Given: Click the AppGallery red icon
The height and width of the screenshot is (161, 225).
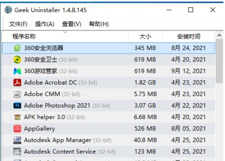Looking at the screenshot, I should pos(17,129).
